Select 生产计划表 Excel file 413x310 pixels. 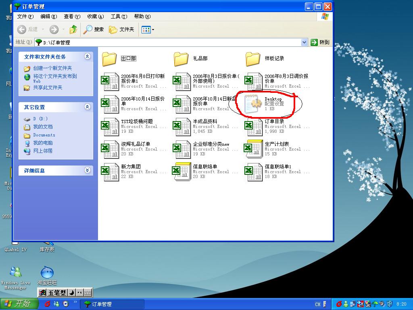pos(277,149)
